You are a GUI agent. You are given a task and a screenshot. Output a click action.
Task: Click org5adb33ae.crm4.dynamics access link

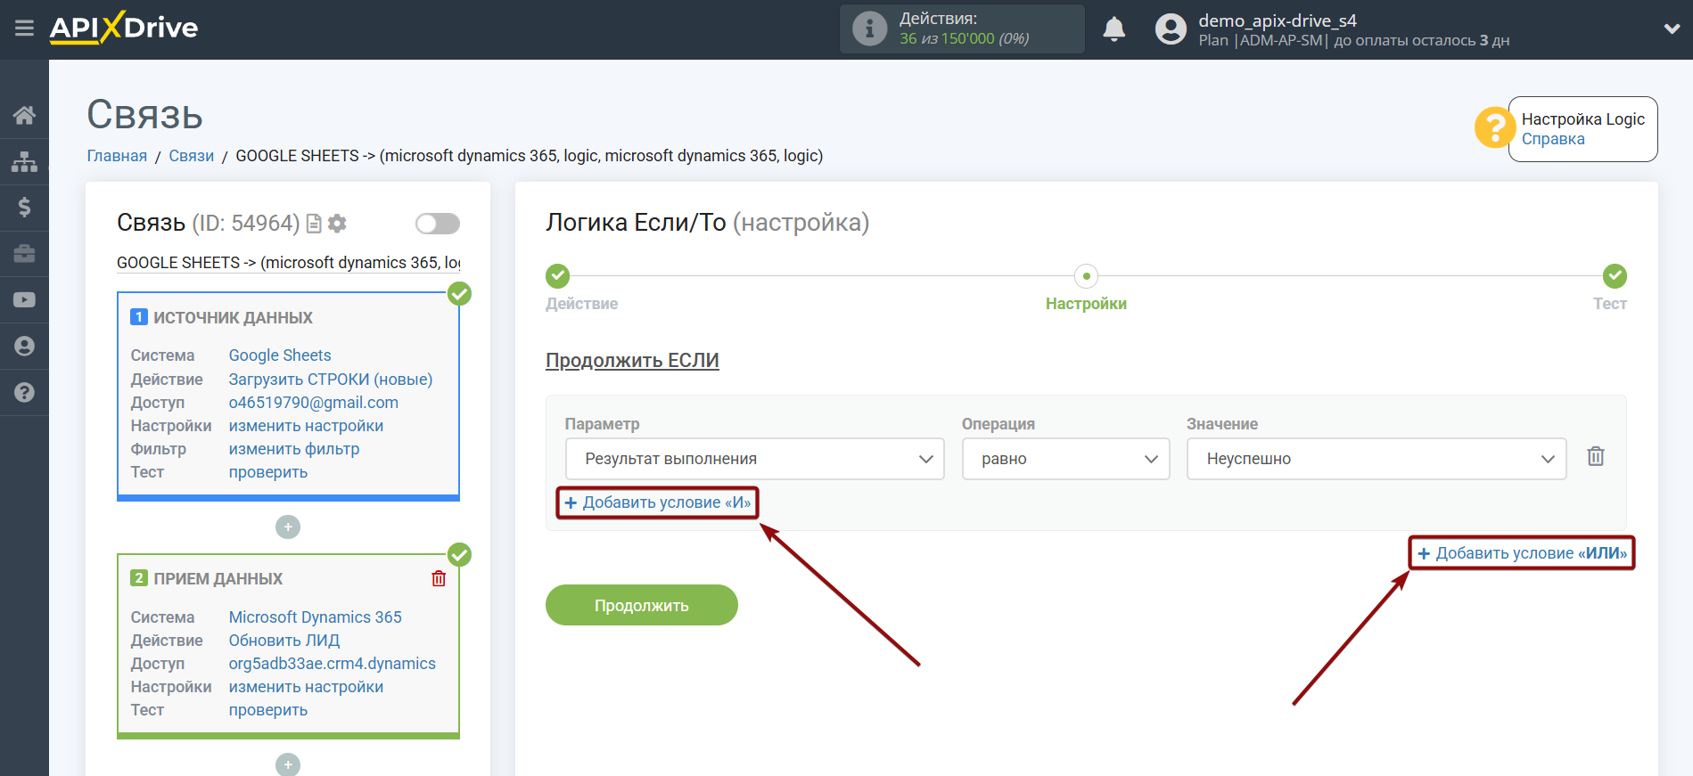(333, 664)
